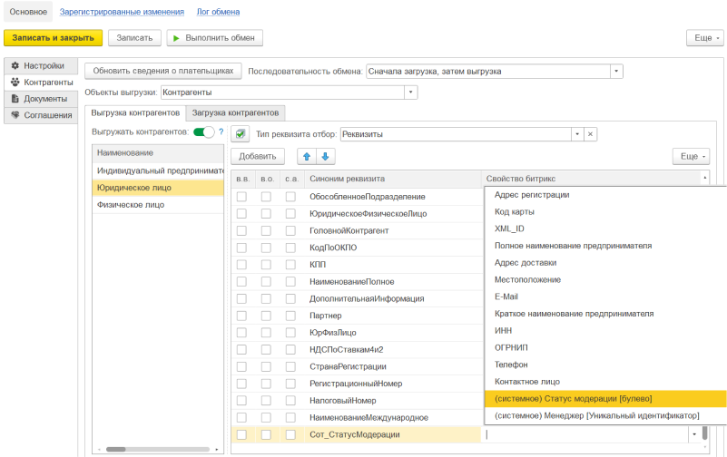Move row down with blue arrow
Screen dimensions: 727x457
click(326, 157)
